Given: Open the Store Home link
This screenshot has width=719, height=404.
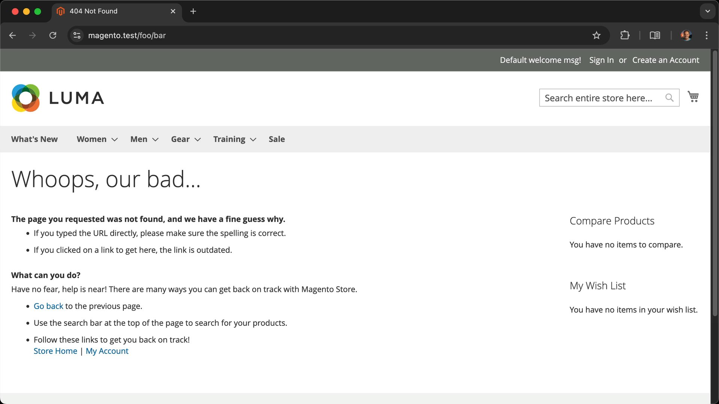Looking at the screenshot, I should 55,351.
